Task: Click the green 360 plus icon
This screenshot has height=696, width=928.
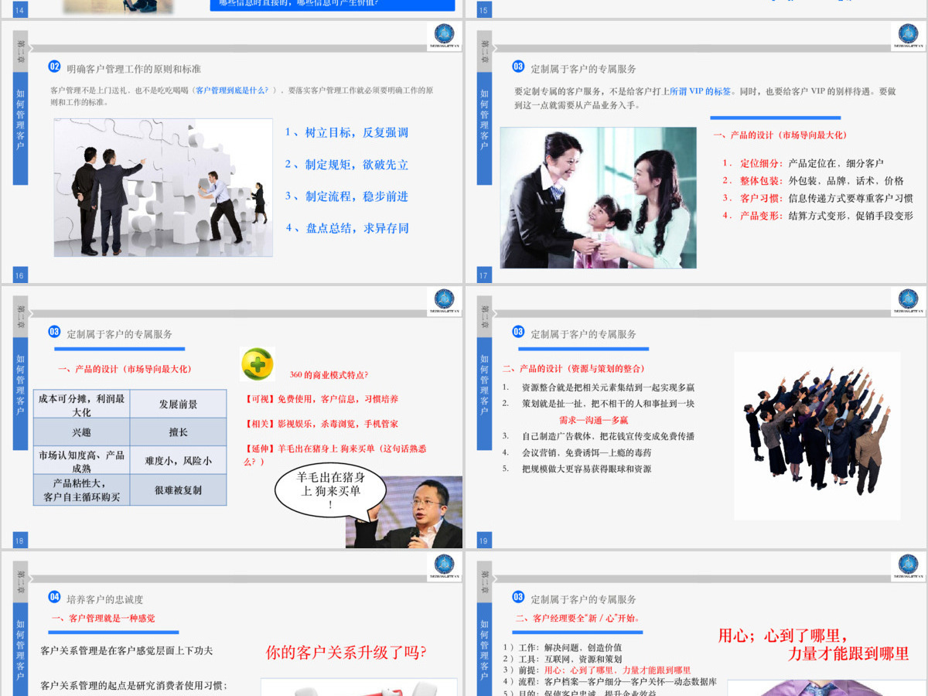Action: point(257,364)
